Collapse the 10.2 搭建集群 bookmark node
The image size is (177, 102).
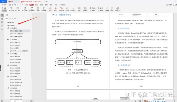pos(7,39)
